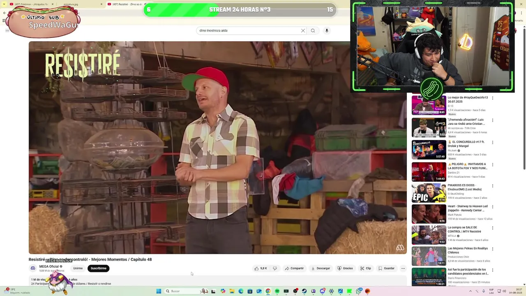
Task: Open options menu for 'Lo mejor de #HayQueDecirlo13'
Action: click(x=492, y=98)
